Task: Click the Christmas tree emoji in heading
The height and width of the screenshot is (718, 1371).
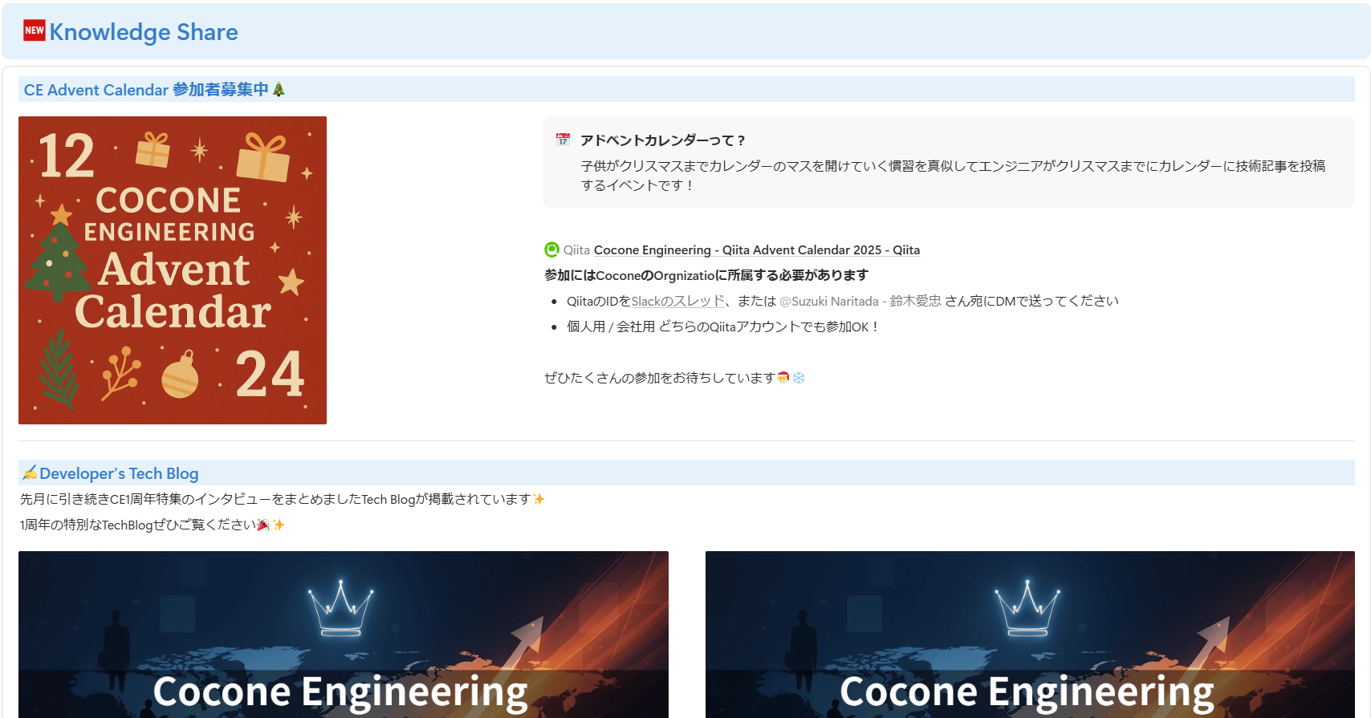Action: [279, 89]
